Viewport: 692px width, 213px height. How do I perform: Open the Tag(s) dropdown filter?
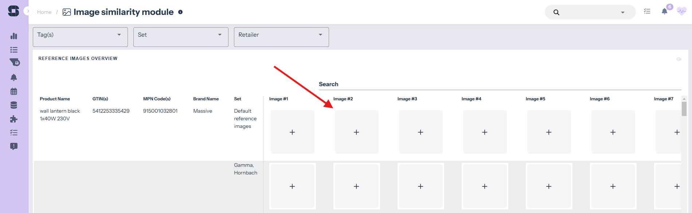click(x=80, y=37)
